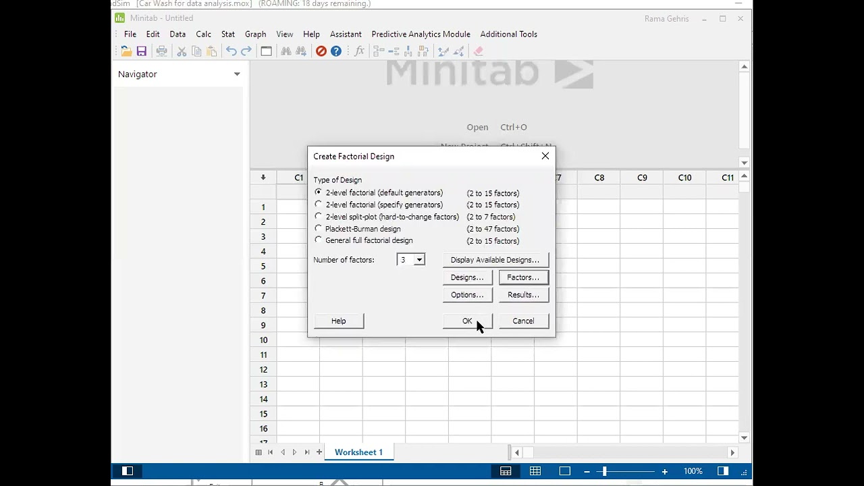Click the Designs... button
The height and width of the screenshot is (486, 864).
click(467, 277)
